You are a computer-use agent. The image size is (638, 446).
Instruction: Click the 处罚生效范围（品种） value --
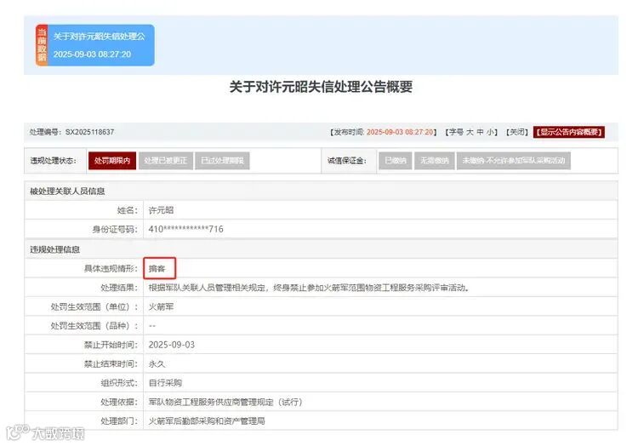point(152,326)
